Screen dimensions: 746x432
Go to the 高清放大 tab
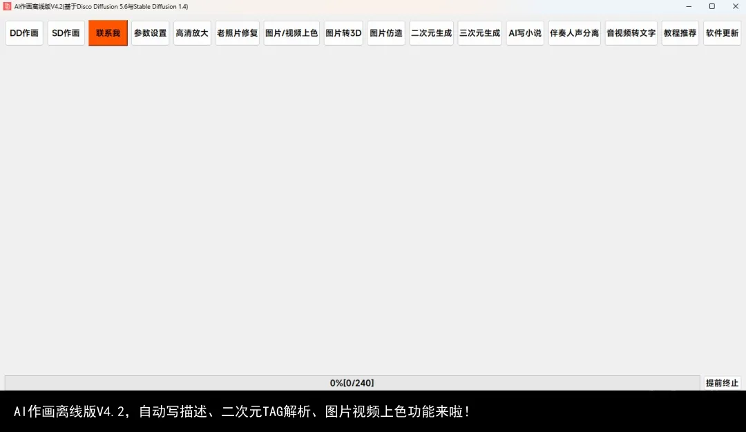click(x=192, y=33)
